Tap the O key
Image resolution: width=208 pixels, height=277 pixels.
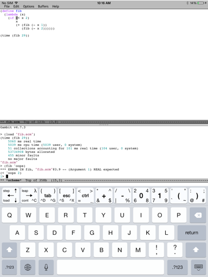pos(159,215)
